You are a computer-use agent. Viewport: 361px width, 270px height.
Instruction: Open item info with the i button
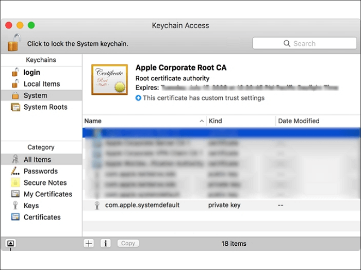105,243
